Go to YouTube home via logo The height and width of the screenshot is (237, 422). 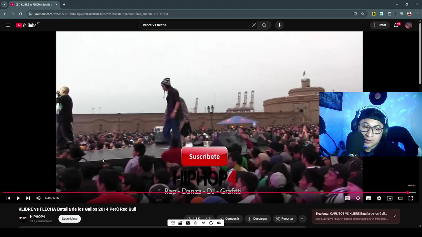coord(26,25)
